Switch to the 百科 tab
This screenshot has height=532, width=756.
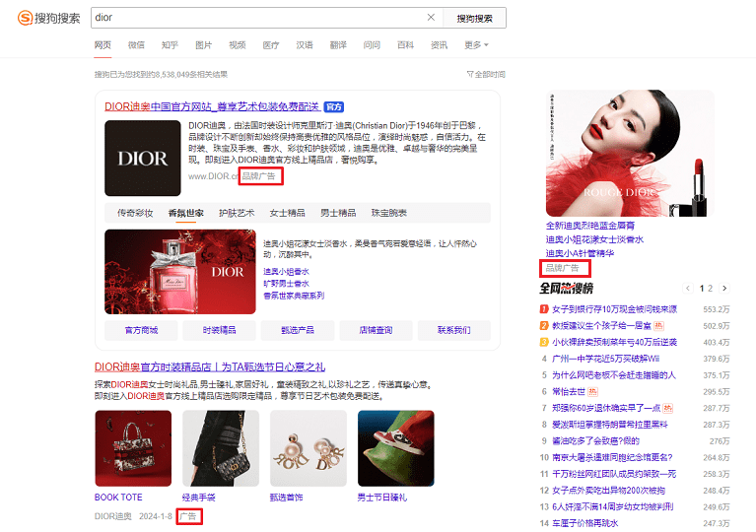tap(405, 44)
